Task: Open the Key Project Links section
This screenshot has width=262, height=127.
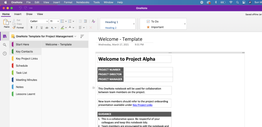Action: (x=25, y=58)
